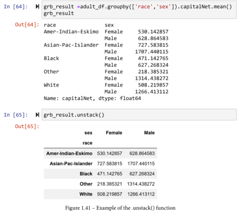The image size is (238, 211).
Task: Select bold Amer-Indian-Eskimo row label in table
Action: click(x=69, y=154)
